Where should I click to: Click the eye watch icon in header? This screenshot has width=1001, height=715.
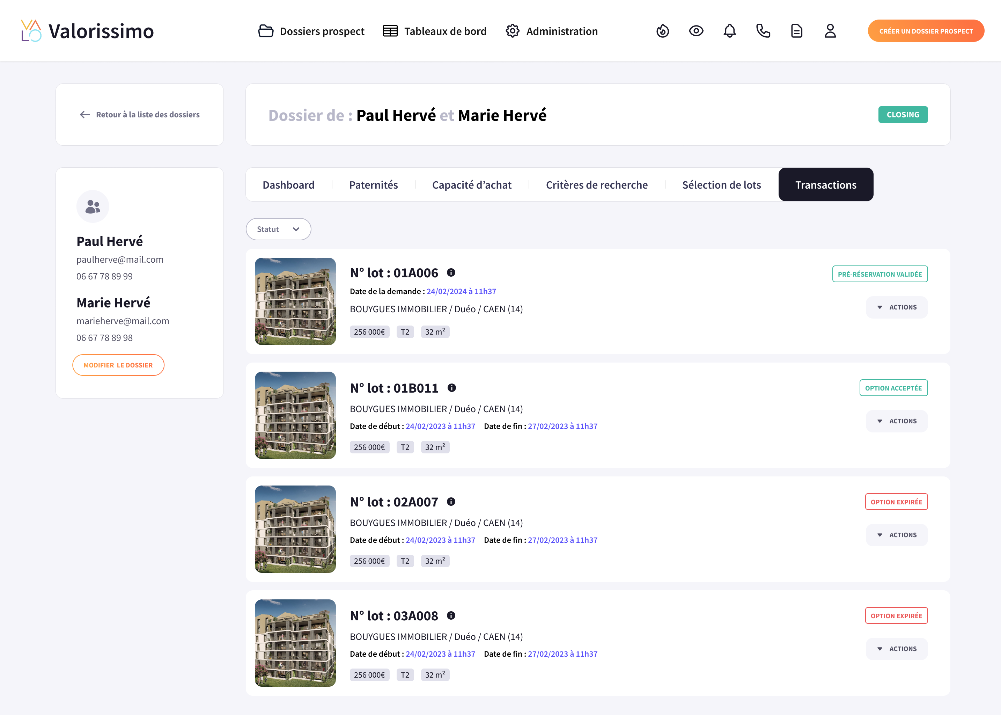point(696,31)
